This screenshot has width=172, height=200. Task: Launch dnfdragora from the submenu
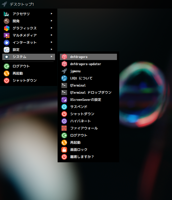(88, 57)
